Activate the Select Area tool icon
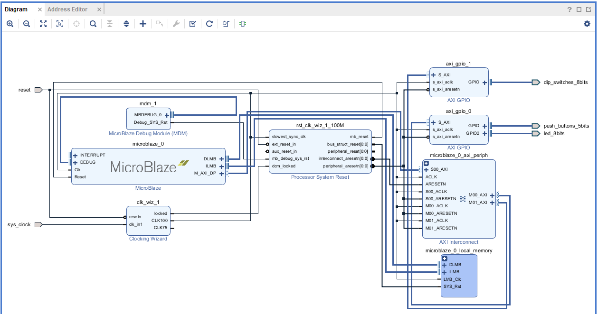Screen dimensions: 598x314 tap(60, 24)
